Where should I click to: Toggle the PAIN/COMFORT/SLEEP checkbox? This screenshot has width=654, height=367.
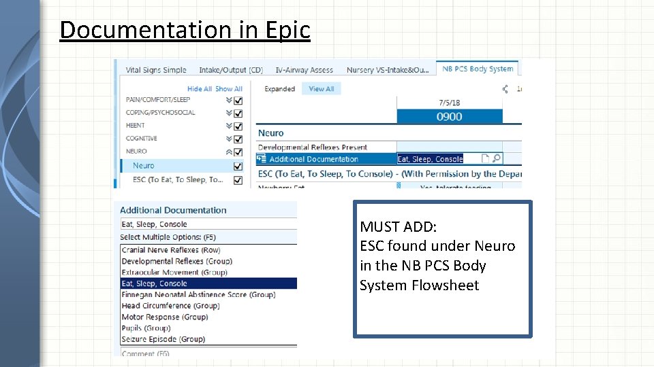point(238,101)
